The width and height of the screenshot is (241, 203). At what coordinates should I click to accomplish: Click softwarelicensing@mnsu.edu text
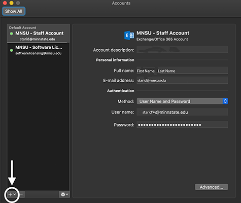(39, 53)
